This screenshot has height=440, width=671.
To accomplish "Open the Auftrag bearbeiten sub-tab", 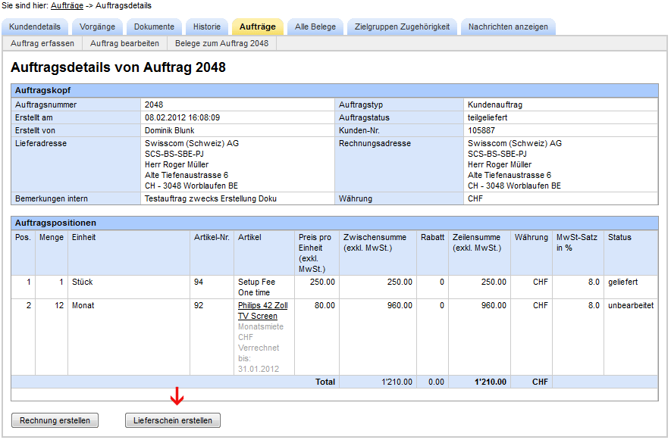I will 124,44.
